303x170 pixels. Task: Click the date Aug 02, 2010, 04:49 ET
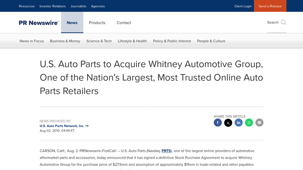pyautogui.click(x=57, y=131)
